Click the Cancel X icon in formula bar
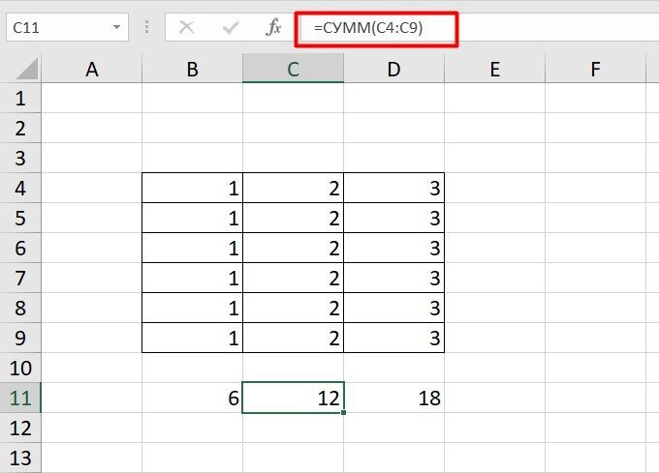Viewport: 659px width, 473px height. (x=187, y=28)
